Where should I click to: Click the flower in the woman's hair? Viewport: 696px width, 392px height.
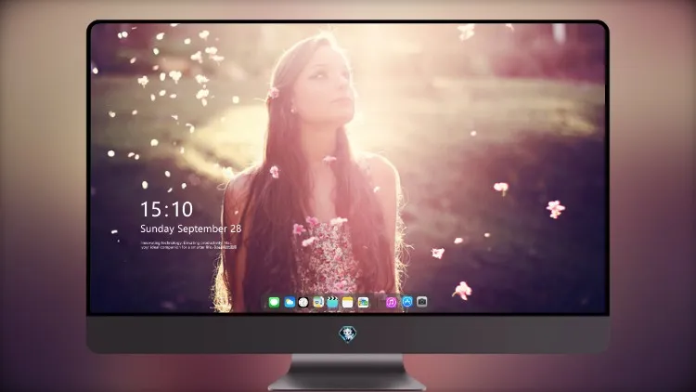click(274, 93)
